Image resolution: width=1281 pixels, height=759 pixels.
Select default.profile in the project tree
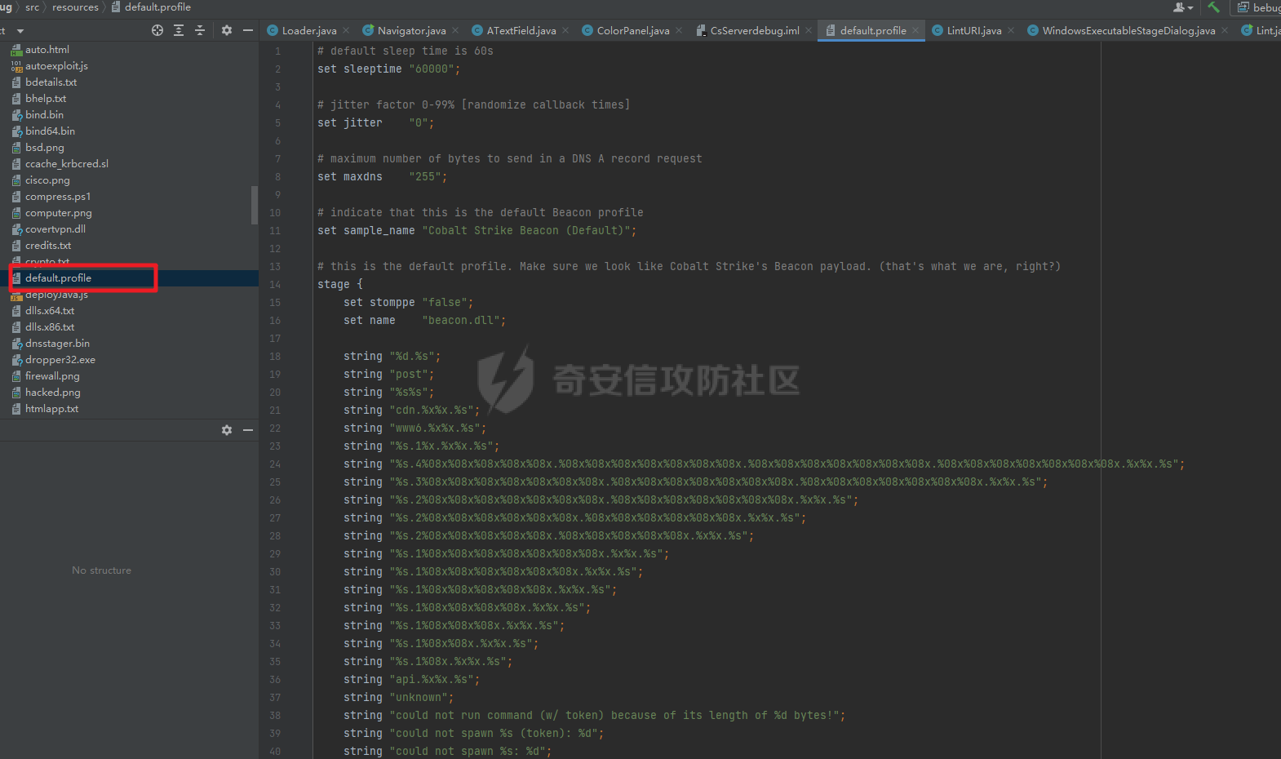tap(58, 278)
